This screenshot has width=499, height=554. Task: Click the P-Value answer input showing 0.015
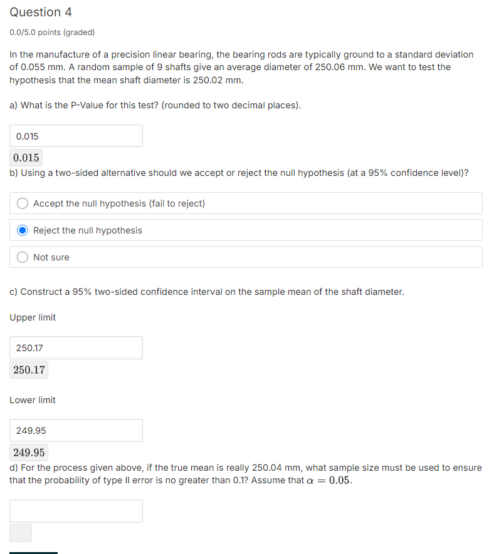pyautogui.click(x=75, y=136)
